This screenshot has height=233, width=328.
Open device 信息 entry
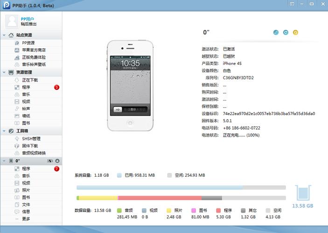click(x=31, y=212)
